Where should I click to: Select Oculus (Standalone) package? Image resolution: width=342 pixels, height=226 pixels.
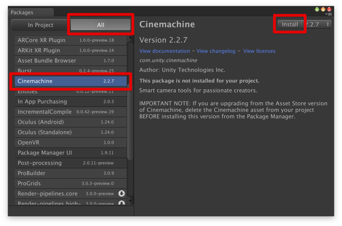tap(71, 132)
